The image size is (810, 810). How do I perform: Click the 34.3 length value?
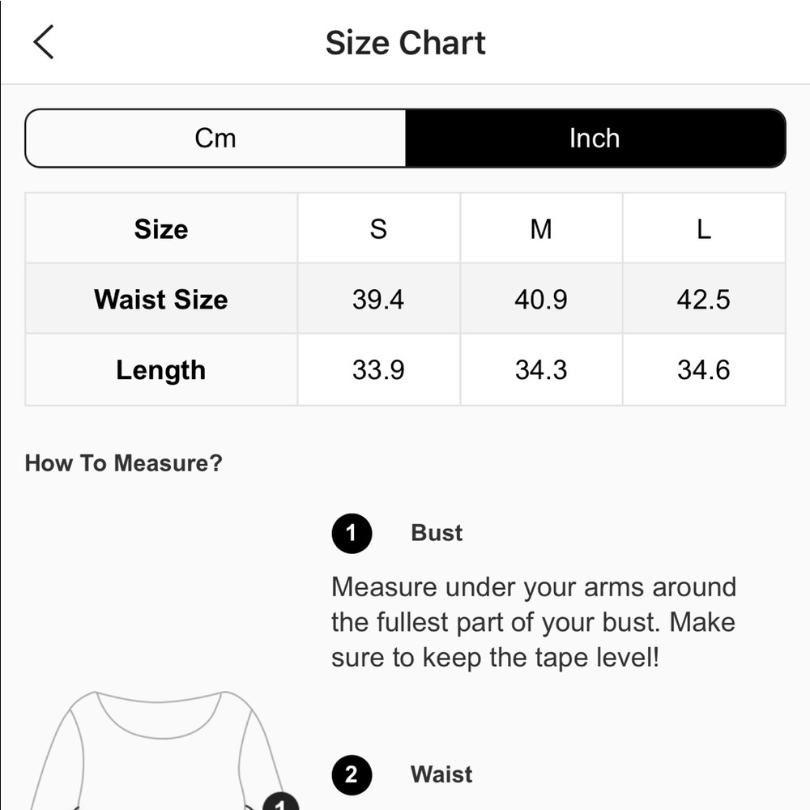(x=541, y=370)
